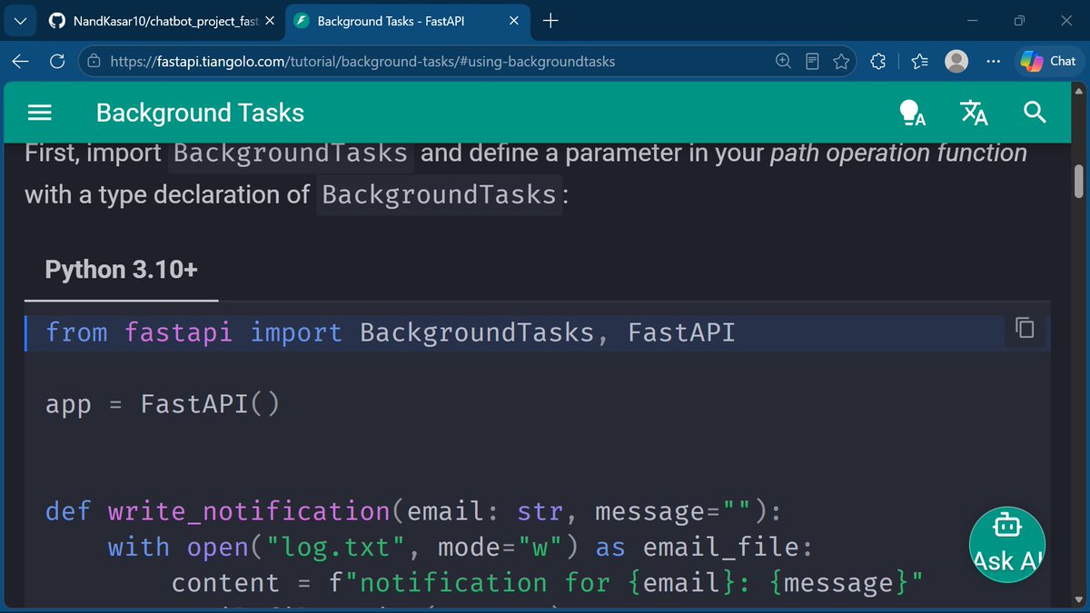Click the 'app = FastAPI()' code line

point(163,403)
